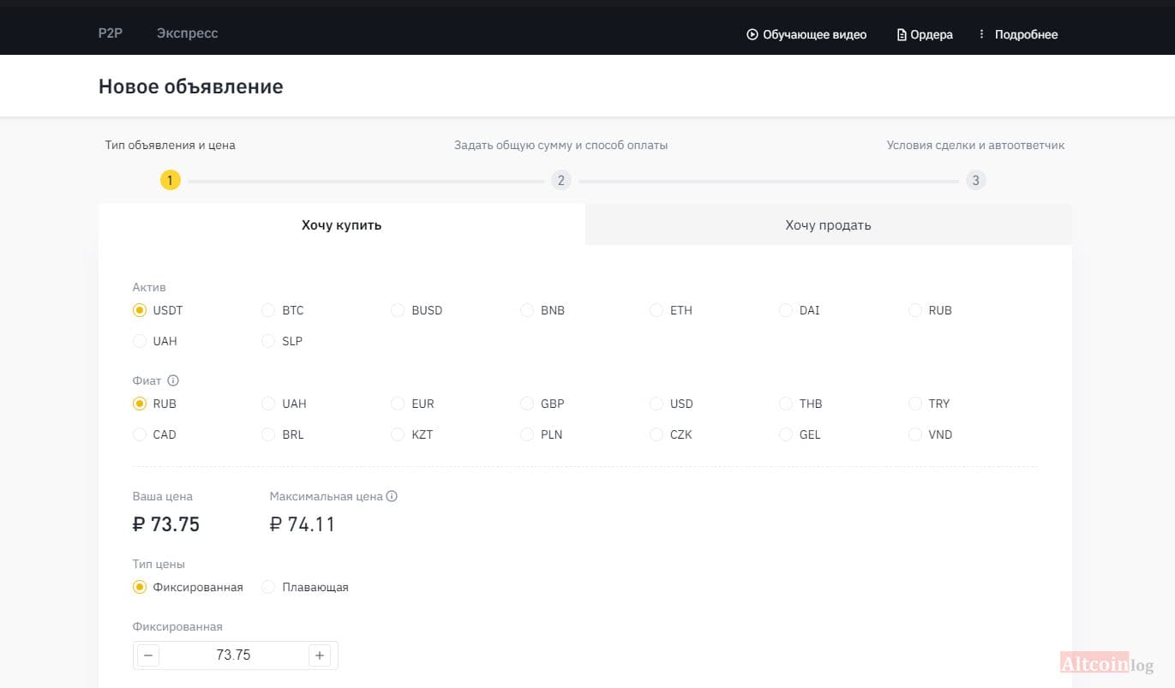Choose the Фиксированная price type
Viewport: 1175px width, 688px height.
tap(189, 587)
